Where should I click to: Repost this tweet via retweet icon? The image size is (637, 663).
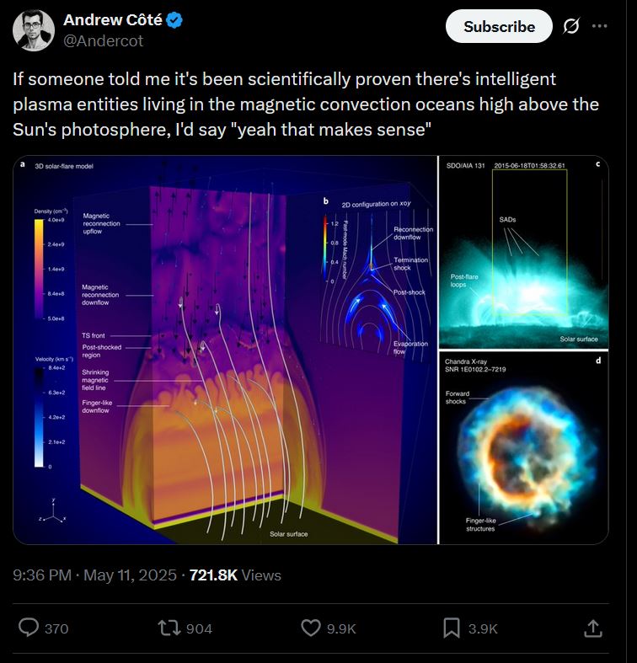click(x=169, y=628)
